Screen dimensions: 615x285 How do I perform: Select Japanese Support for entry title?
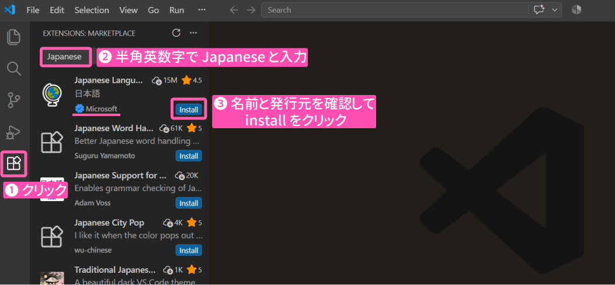coord(120,175)
